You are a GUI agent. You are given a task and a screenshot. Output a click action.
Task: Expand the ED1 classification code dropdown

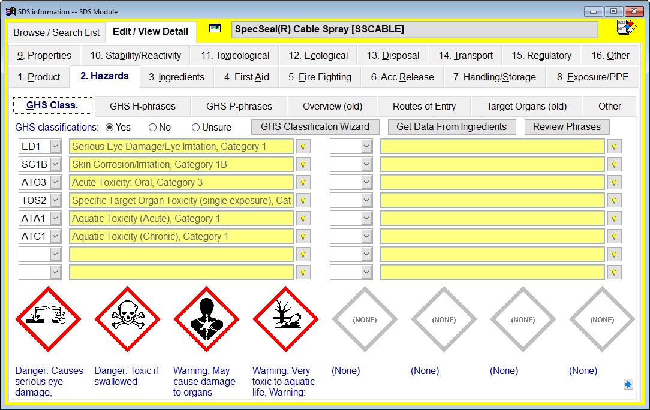[55, 147]
